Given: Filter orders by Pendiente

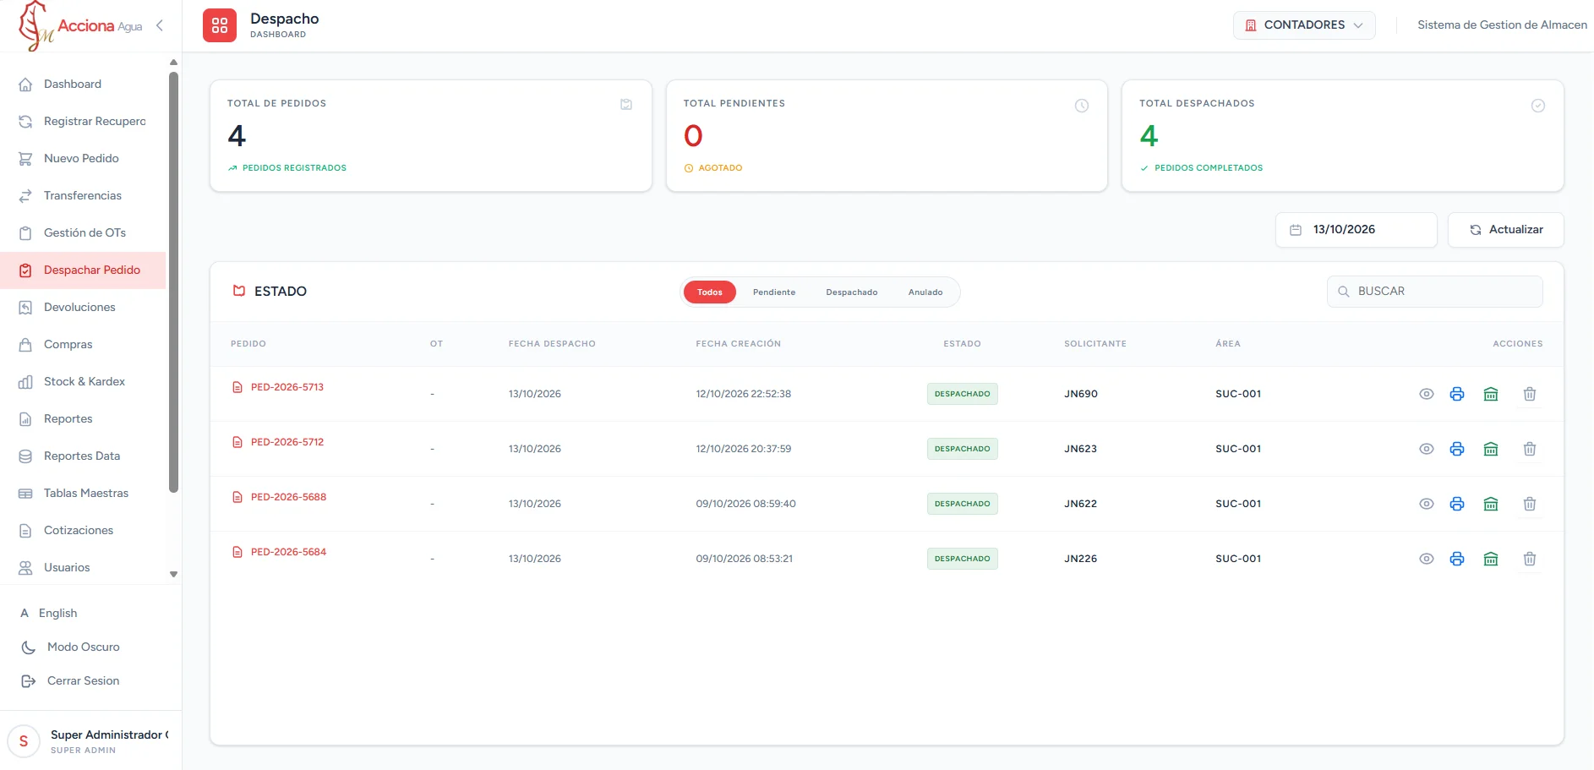Looking at the screenshot, I should click(774, 292).
